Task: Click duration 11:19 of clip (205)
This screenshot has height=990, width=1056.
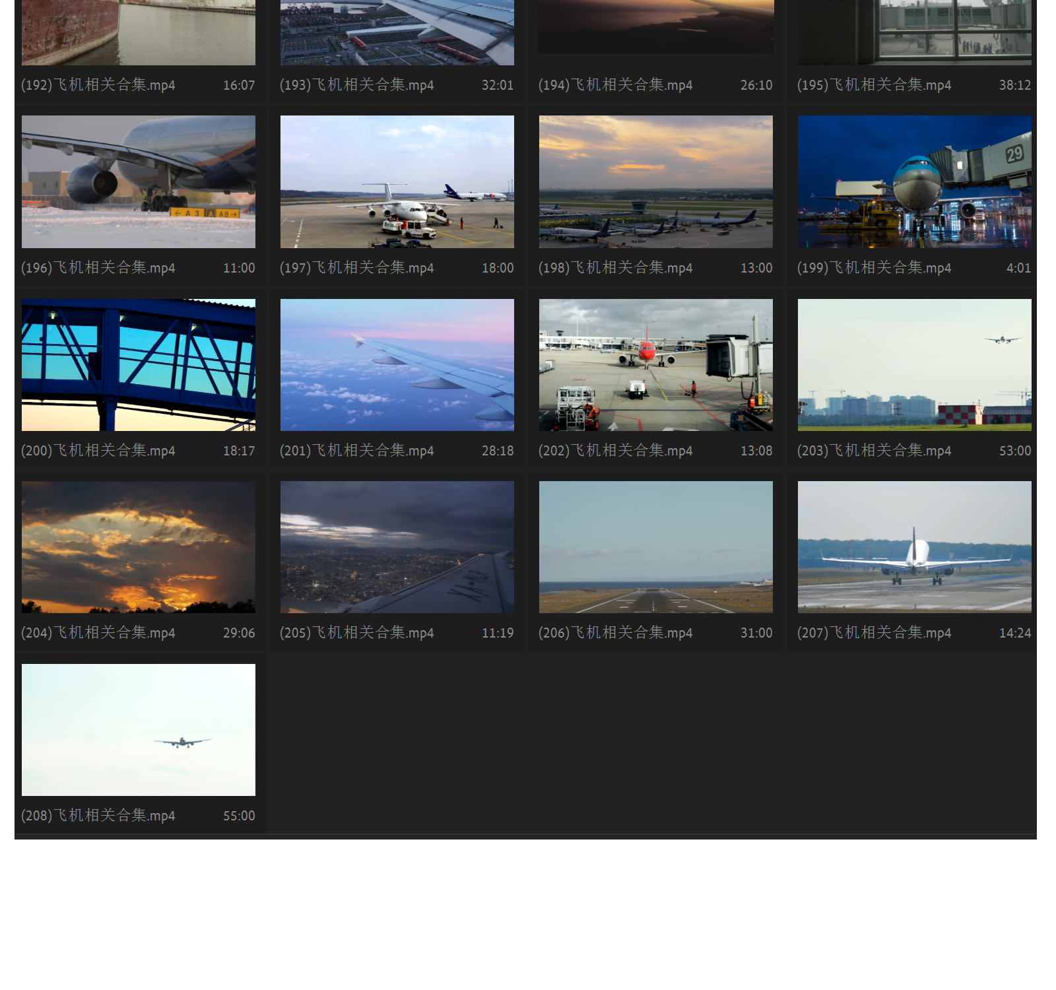Action: click(498, 633)
